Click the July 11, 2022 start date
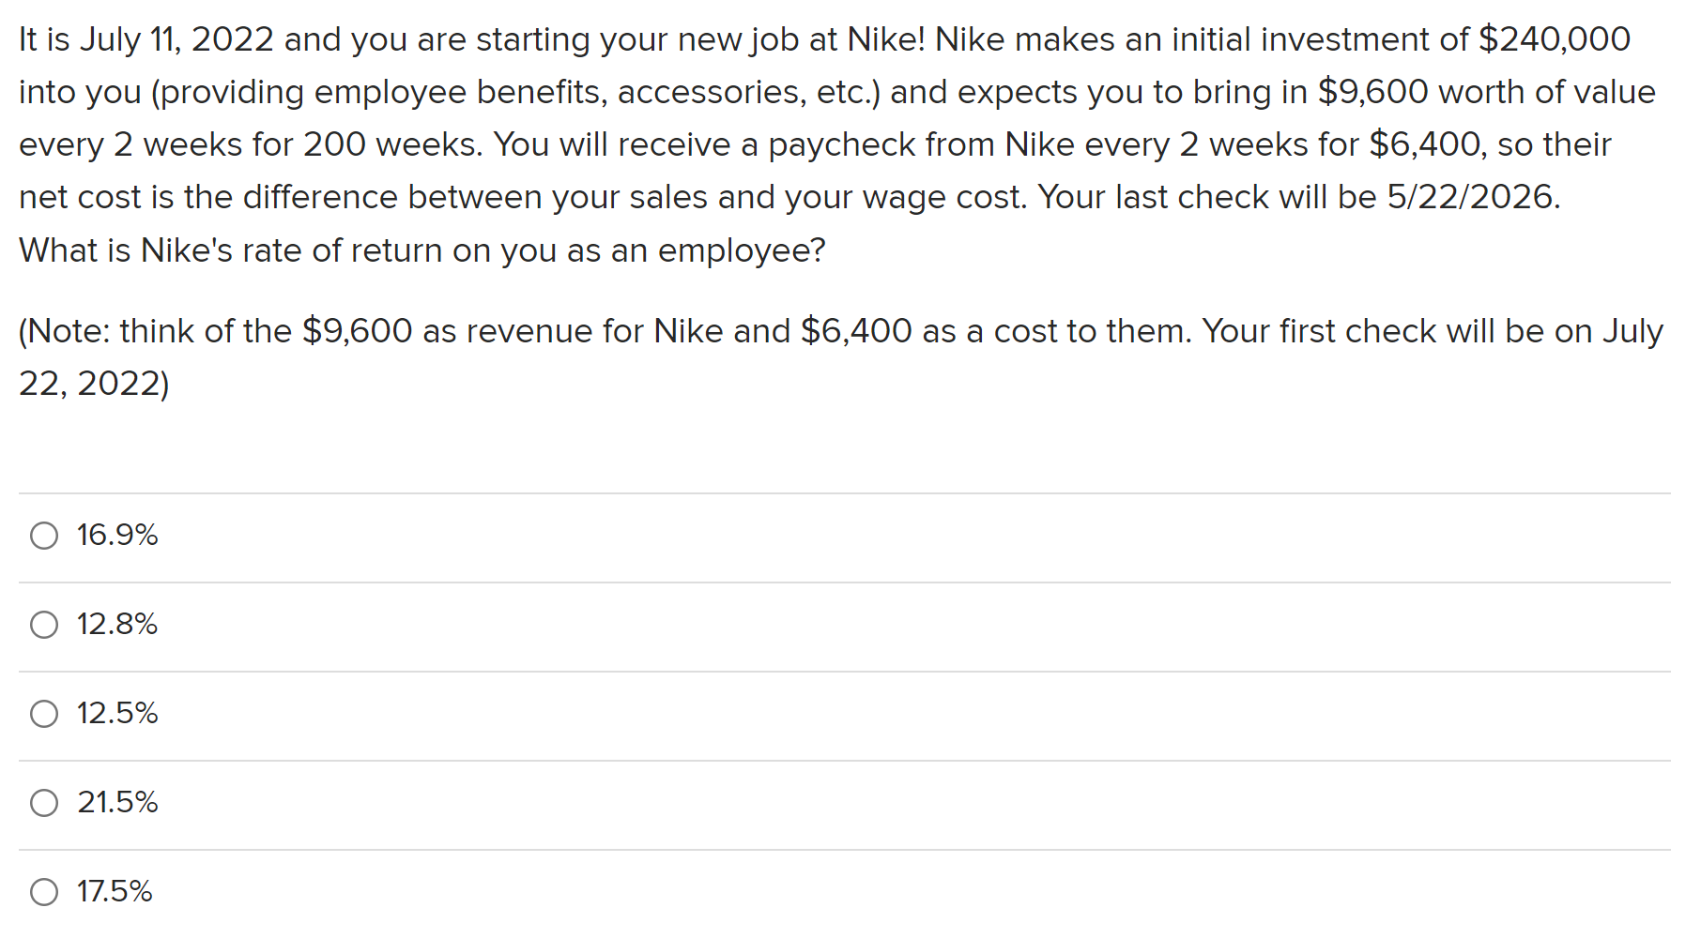 (x=176, y=39)
